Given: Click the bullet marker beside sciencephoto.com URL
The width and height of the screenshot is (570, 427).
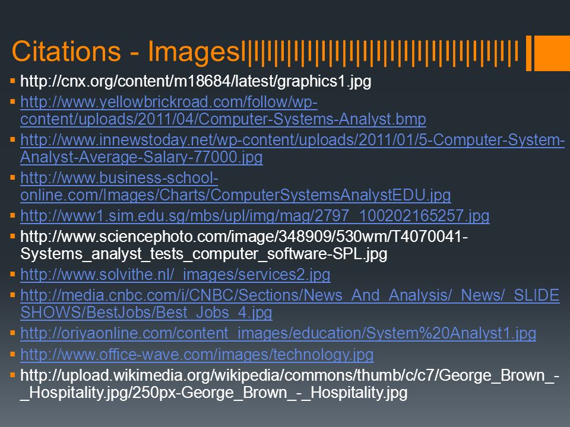Looking at the screenshot, I should coord(12,237).
